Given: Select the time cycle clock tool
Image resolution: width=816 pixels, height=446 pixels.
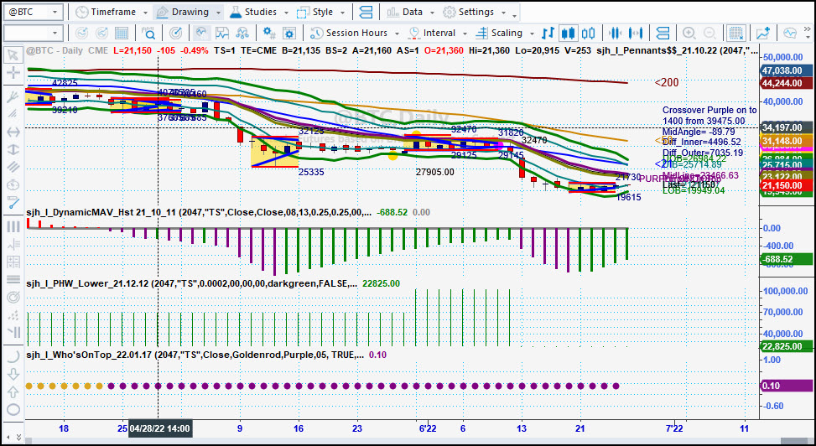Looking at the screenshot, I should pos(13,185).
